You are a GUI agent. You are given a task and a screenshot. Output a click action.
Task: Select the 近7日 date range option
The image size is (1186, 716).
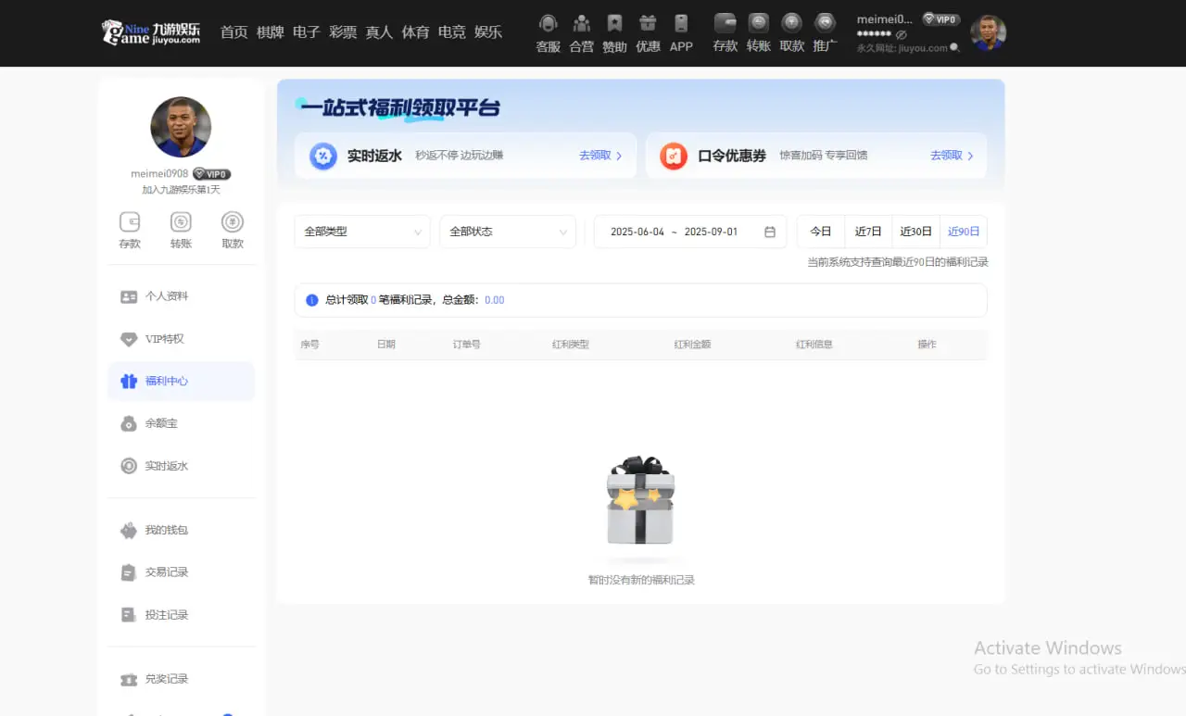[868, 232]
